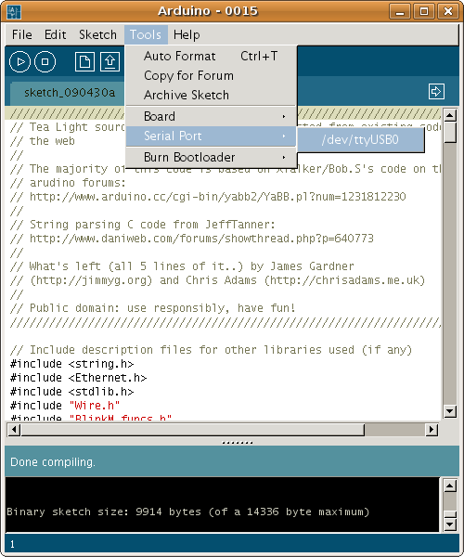Click the 'arudino forums:' comment line
The image size is (464, 557).
(68, 183)
